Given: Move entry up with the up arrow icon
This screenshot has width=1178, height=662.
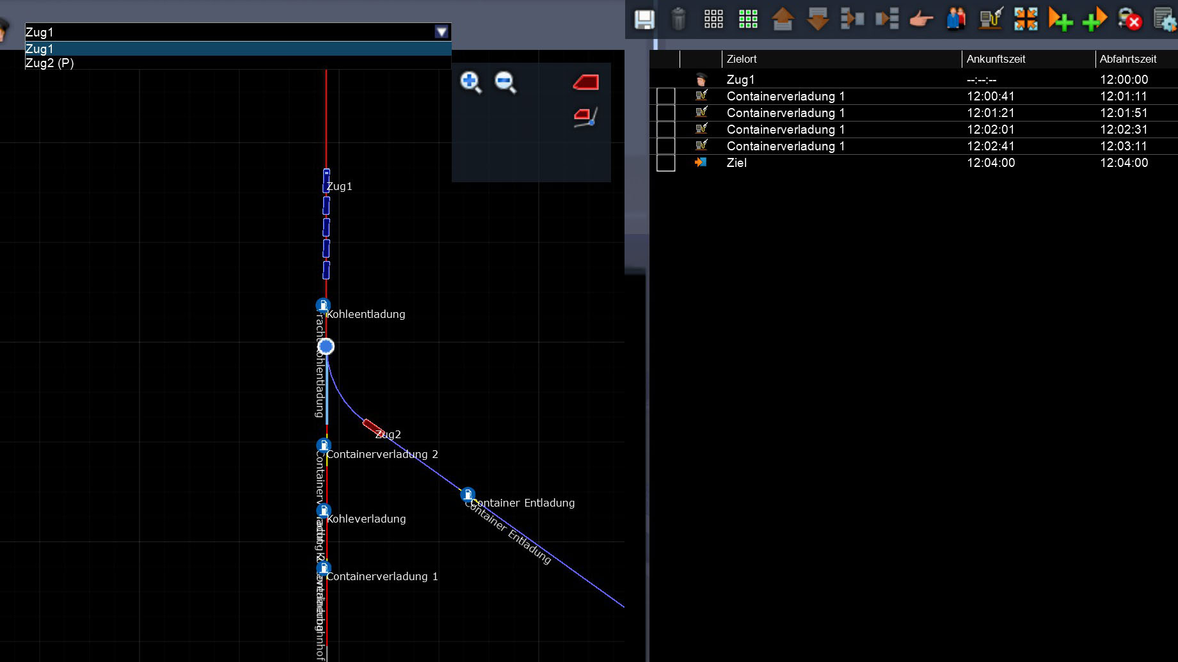Looking at the screenshot, I should click(783, 19).
